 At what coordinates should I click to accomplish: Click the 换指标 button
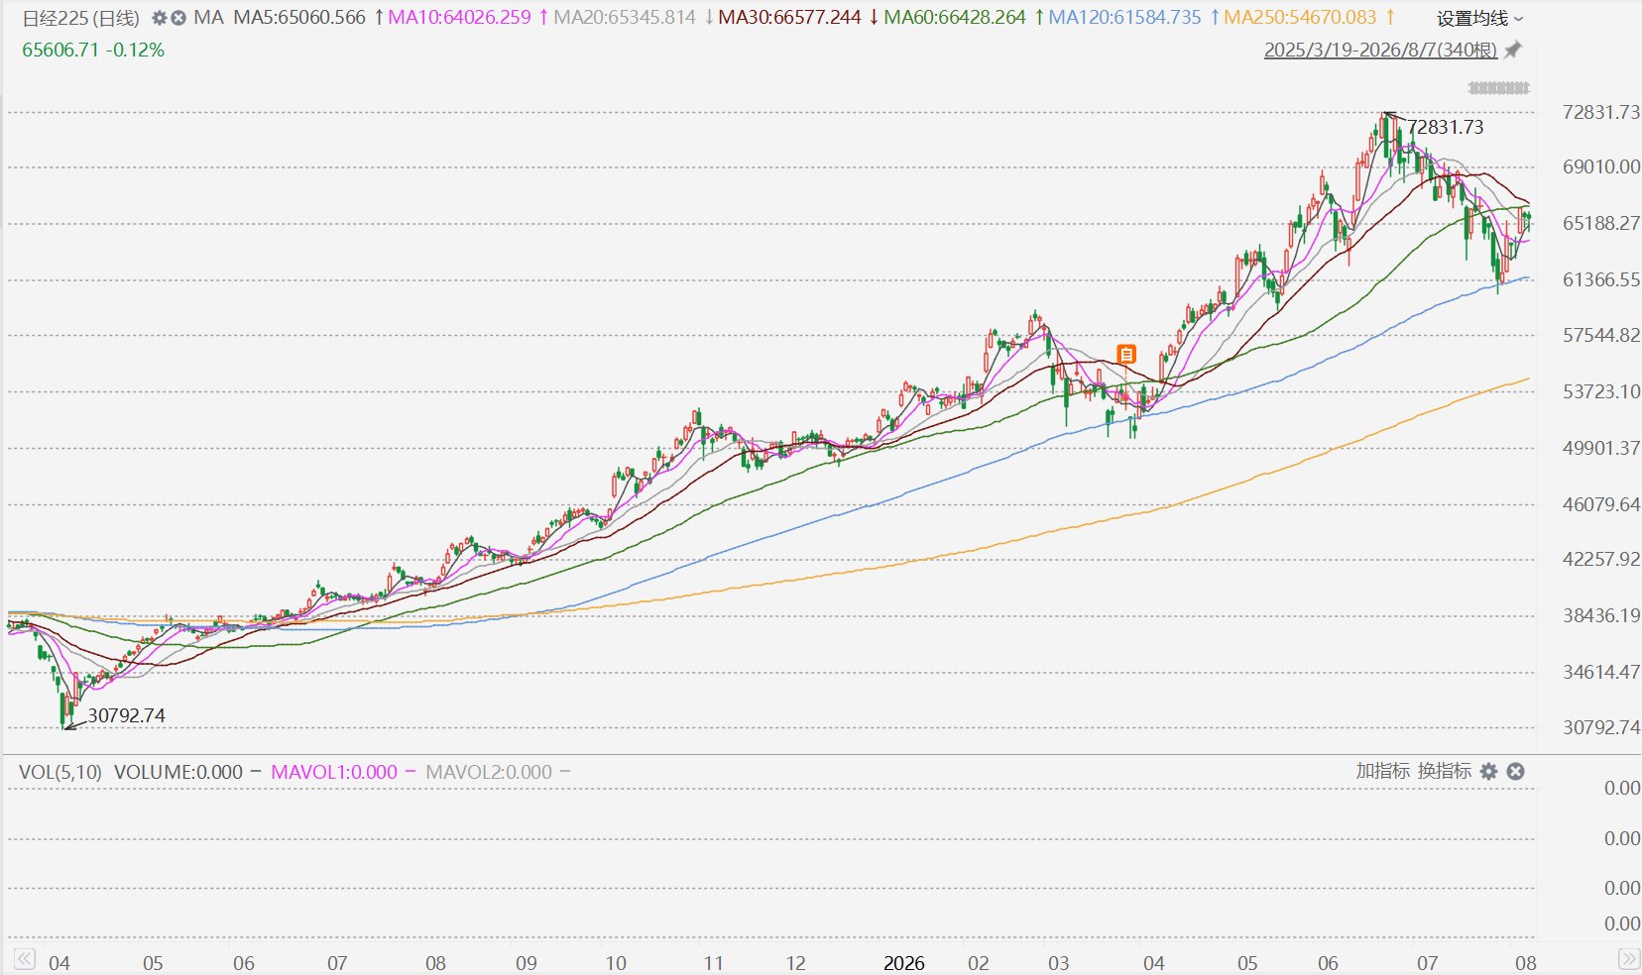click(x=1445, y=771)
